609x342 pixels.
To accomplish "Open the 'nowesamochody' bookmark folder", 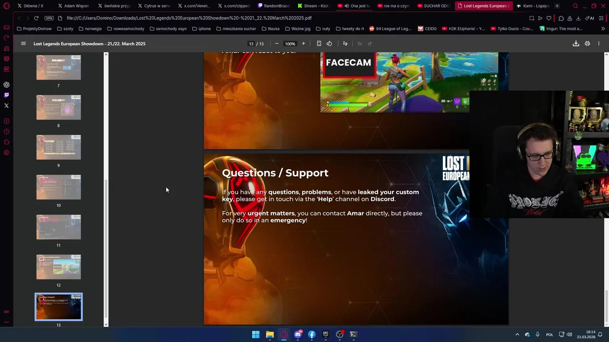I will tap(126, 28).
